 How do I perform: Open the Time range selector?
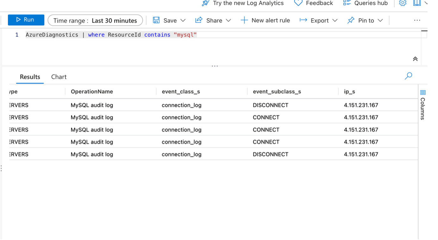coord(95,21)
